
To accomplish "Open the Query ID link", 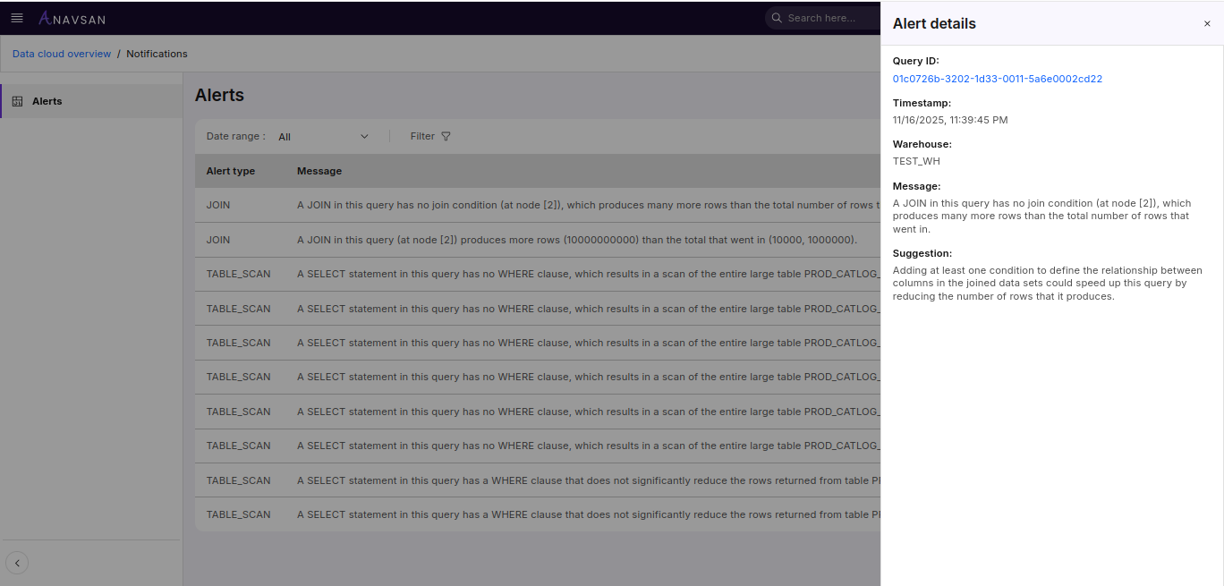I will pos(997,79).
